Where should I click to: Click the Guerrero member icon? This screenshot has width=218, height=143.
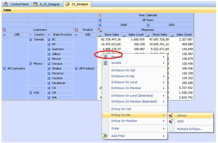[49, 49]
